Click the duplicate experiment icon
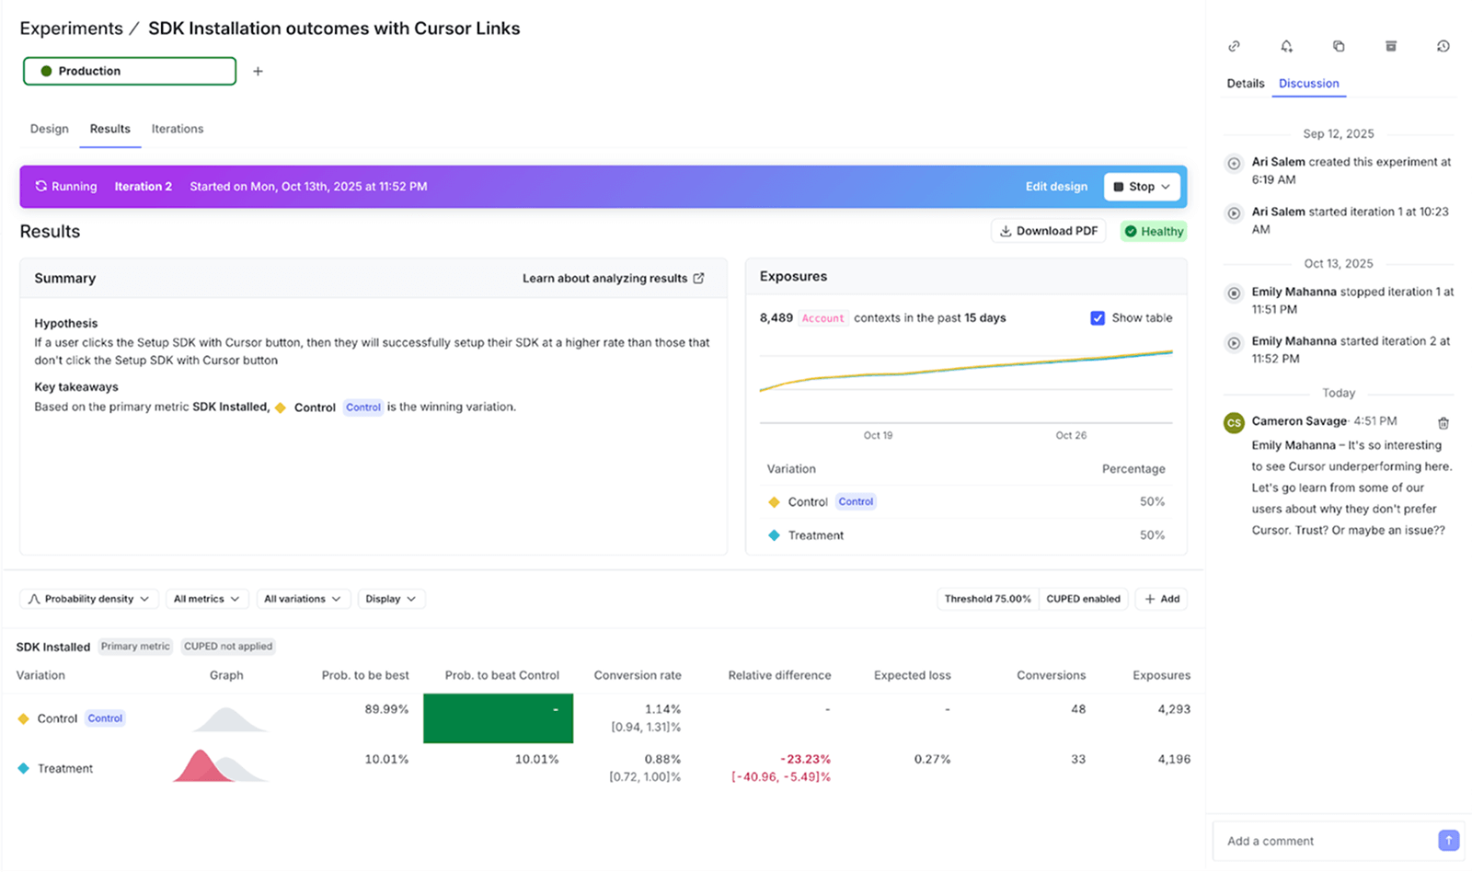 1339,46
